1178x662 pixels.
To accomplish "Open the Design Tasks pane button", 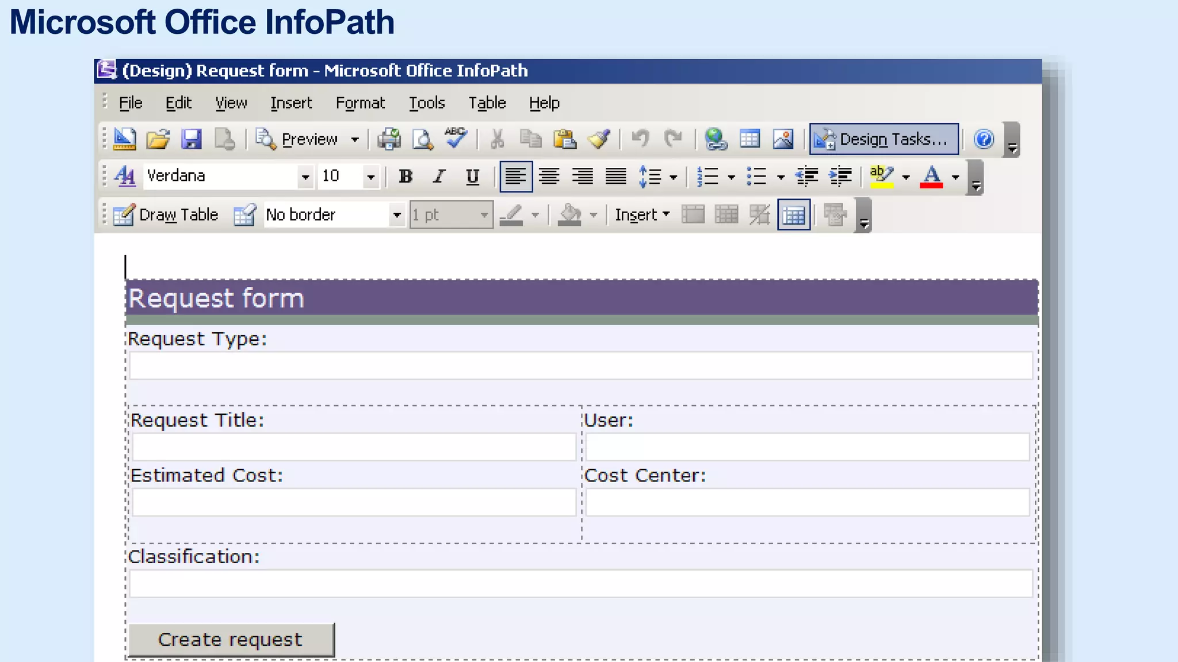I will (883, 139).
